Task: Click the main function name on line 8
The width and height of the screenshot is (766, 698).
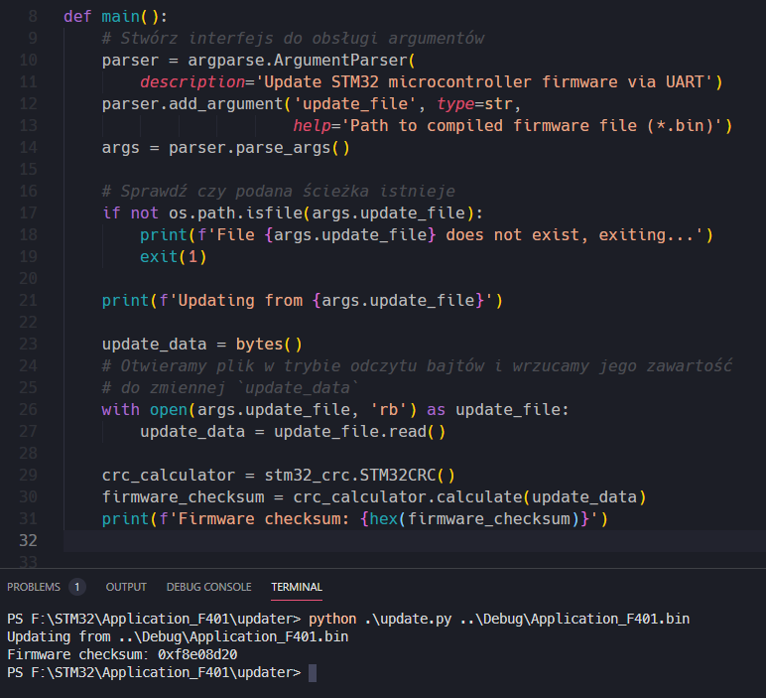Action: tap(120, 17)
